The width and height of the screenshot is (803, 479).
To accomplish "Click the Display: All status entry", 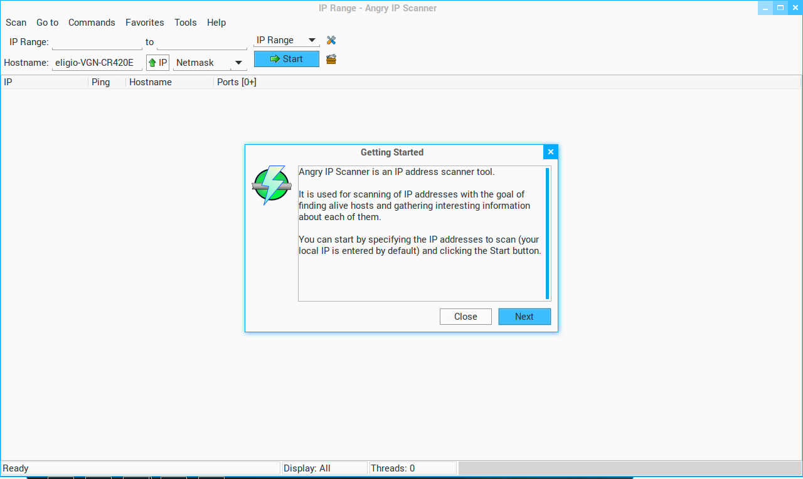I will coord(324,468).
